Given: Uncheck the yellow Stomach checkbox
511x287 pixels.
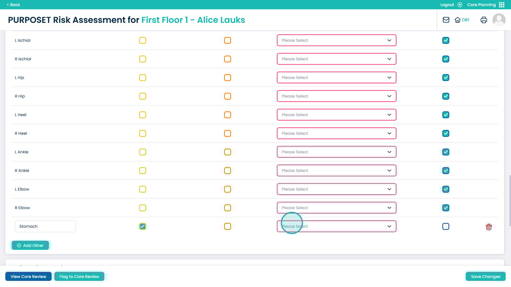Looking at the screenshot, I should pyautogui.click(x=143, y=226).
